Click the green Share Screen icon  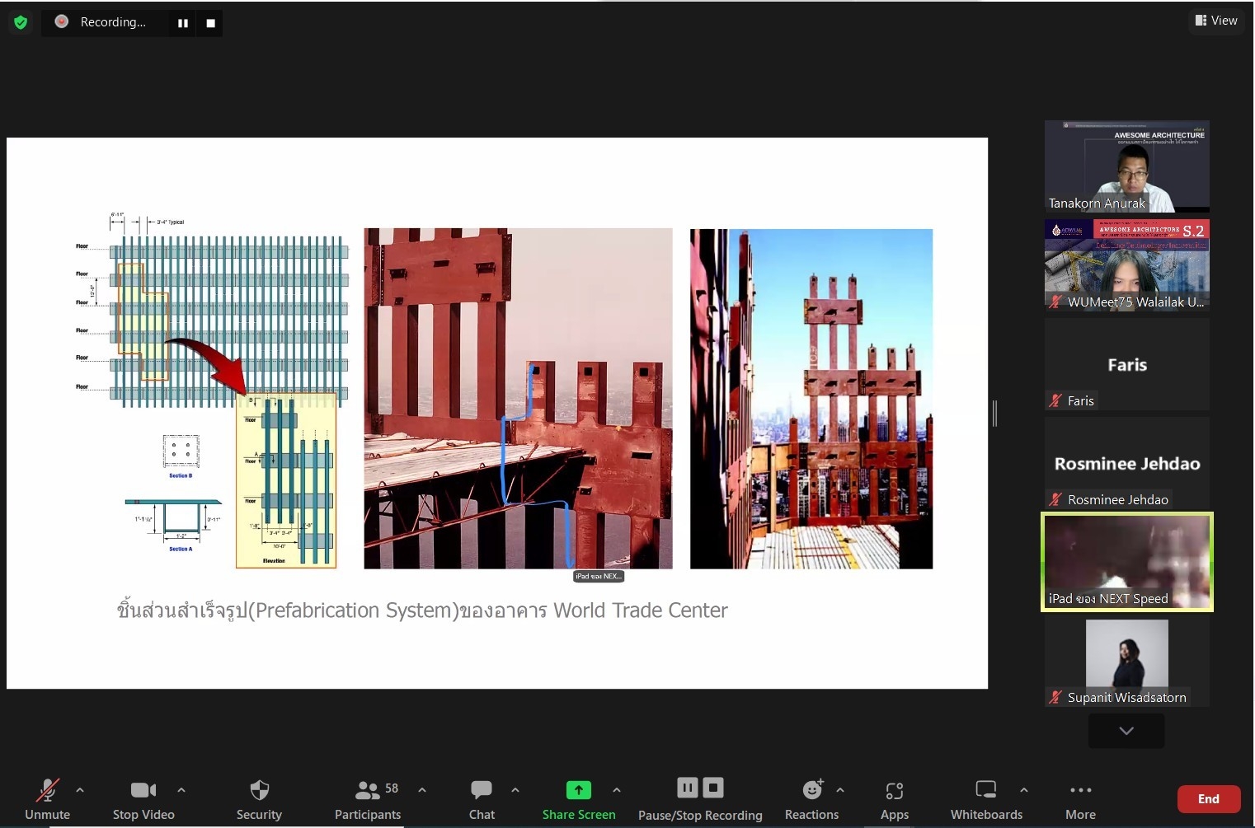578,790
